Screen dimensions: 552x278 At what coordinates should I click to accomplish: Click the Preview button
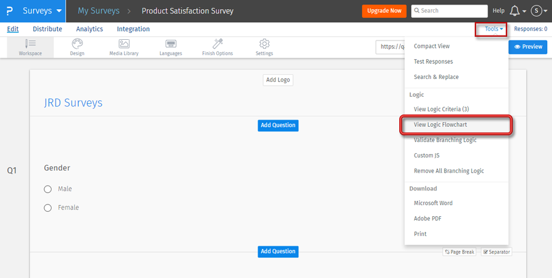point(527,47)
